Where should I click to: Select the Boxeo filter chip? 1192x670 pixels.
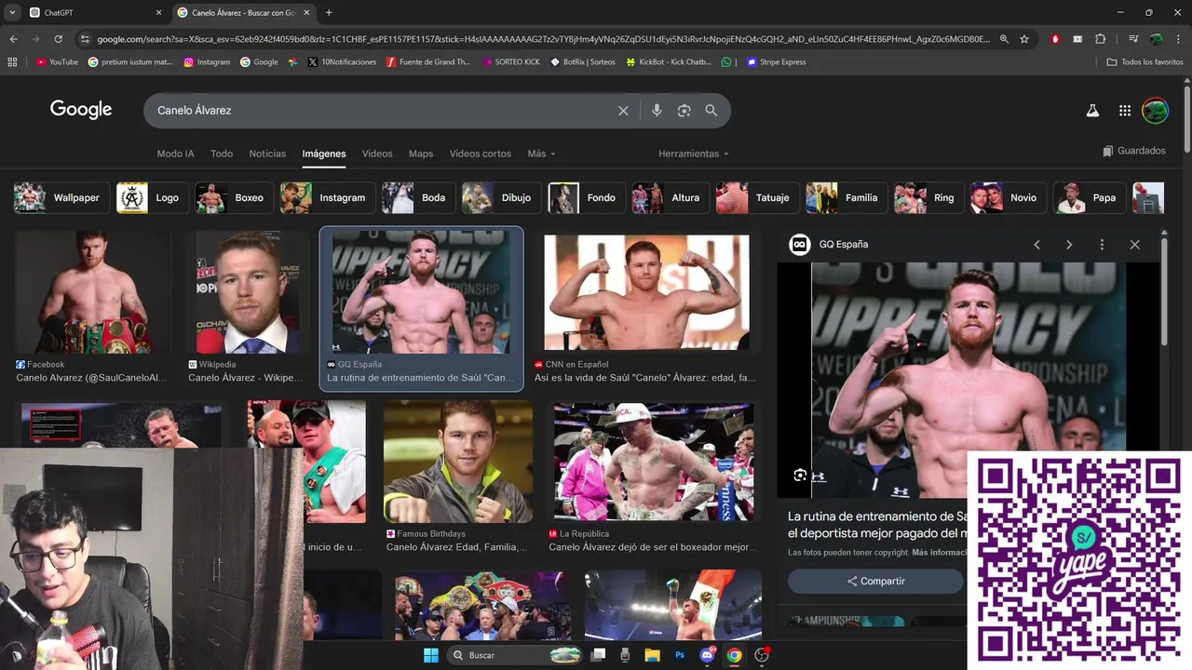click(x=234, y=198)
